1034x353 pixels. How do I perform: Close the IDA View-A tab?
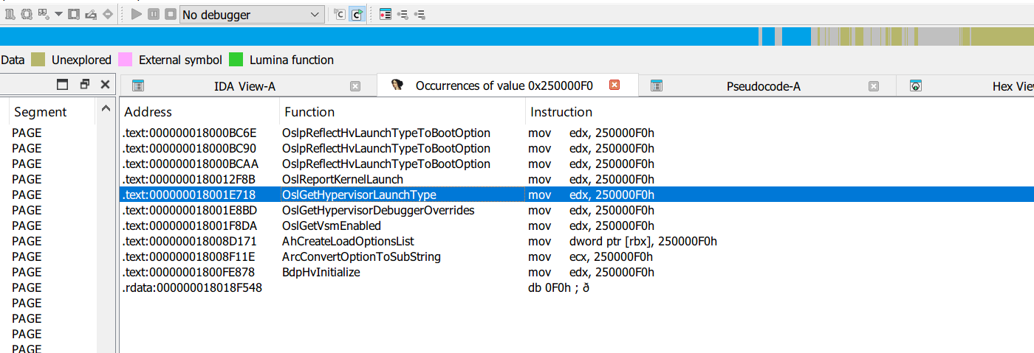355,86
